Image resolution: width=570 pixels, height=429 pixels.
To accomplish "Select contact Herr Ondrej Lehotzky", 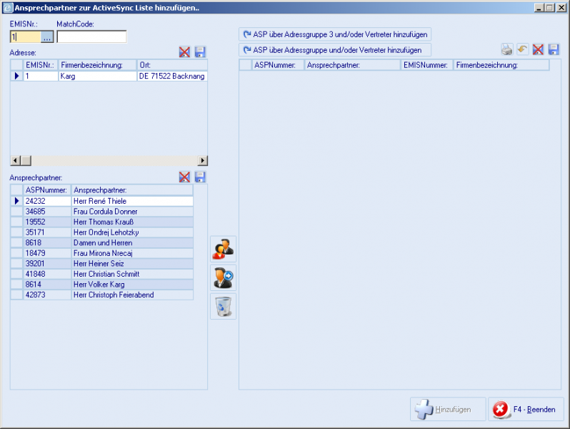I will pos(132,232).
